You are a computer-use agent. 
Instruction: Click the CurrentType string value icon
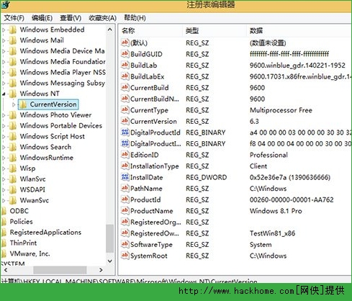click(x=125, y=109)
